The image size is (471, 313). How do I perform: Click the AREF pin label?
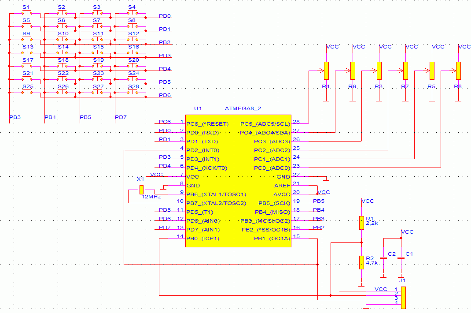tap(282, 186)
